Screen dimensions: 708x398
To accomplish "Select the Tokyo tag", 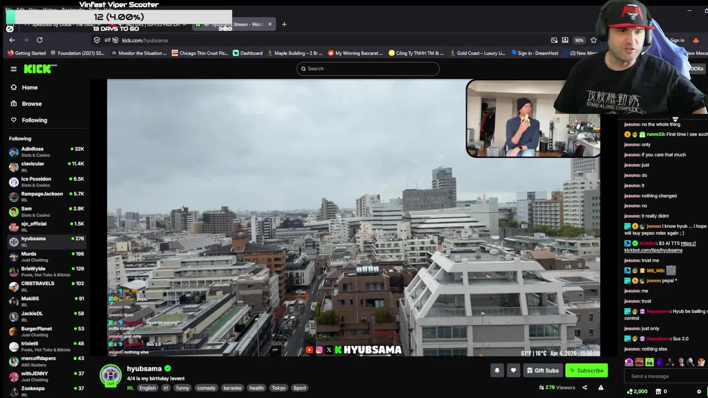I will 279,388.
